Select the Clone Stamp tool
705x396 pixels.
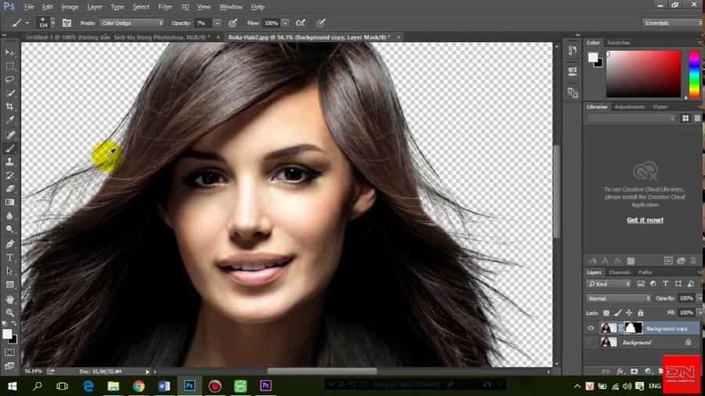(10, 161)
